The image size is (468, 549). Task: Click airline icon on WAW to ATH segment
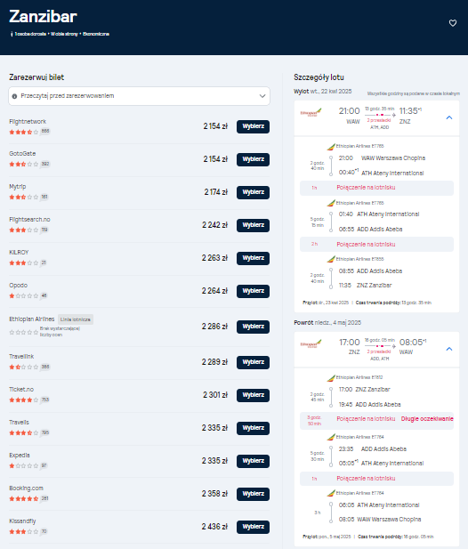coord(331,146)
